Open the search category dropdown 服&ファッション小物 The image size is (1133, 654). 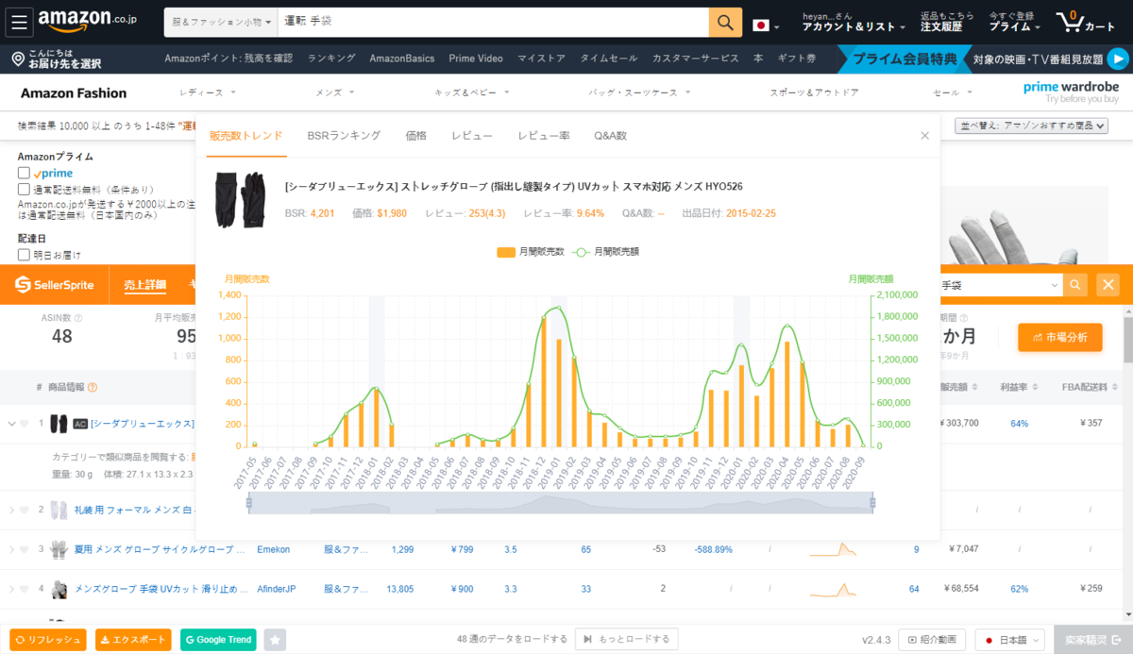(222, 22)
